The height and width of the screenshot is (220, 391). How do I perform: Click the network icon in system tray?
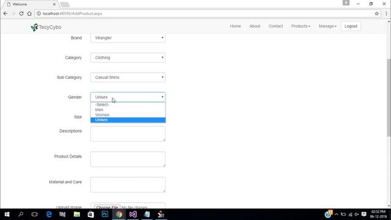coord(350,215)
